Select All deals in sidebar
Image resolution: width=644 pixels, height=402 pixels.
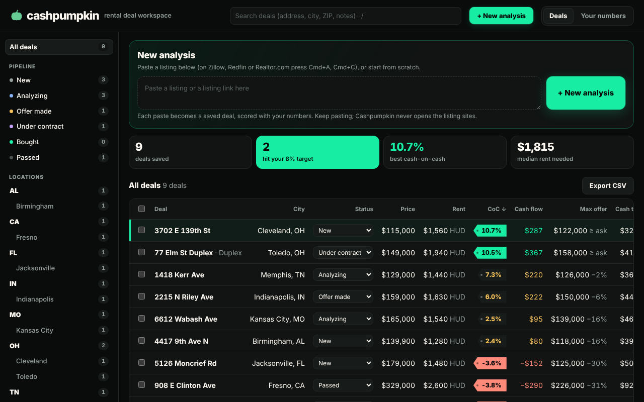coord(59,47)
